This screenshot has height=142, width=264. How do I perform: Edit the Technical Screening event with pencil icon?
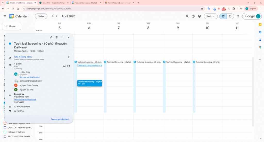click(51, 37)
